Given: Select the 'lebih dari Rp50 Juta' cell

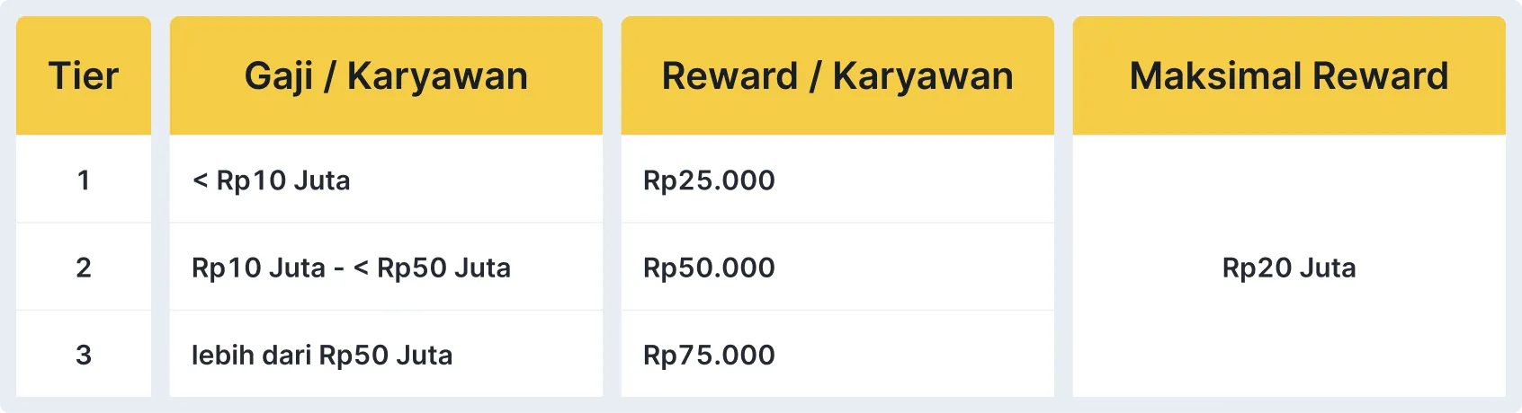Looking at the screenshot, I should tap(322, 355).
